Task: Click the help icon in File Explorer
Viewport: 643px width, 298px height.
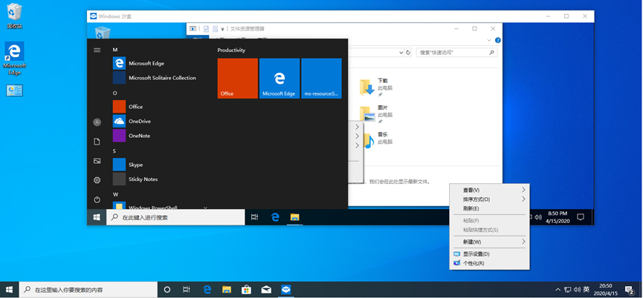Action: (x=498, y=41)
